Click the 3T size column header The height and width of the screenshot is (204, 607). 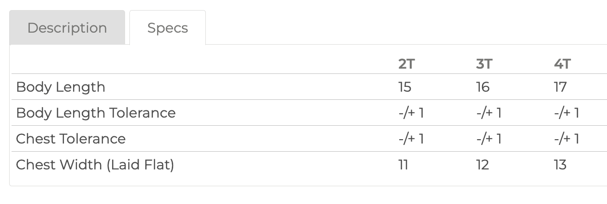484,64
